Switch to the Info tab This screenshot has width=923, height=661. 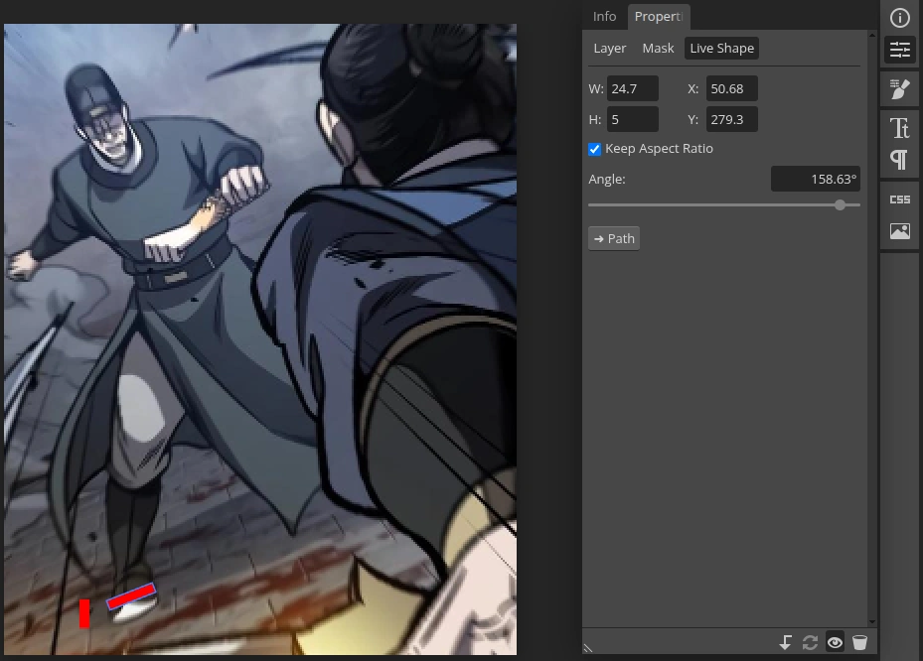coord(604,17)
